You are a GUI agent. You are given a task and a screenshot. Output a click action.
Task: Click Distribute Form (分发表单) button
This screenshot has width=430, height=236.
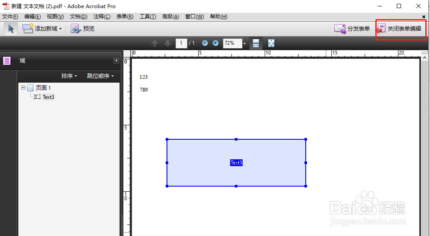pyautogui.click(x=352, y=29)
